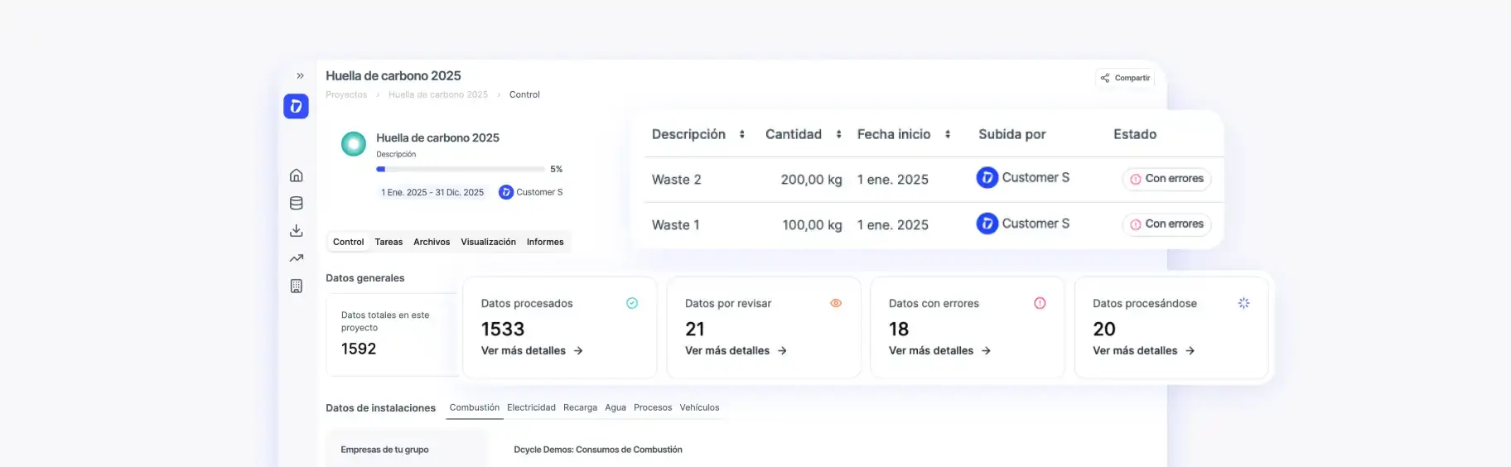Open Ver más detalles for Datos procesándose
Image resolution: width=1511 pixels, height=467 pixels.
click(1143, 351)
